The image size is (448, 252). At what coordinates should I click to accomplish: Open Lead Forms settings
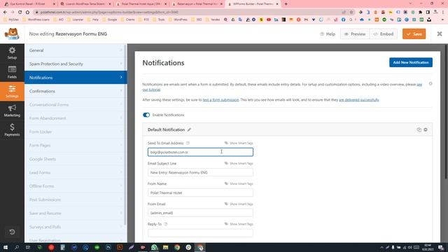[x=76, y=173]
